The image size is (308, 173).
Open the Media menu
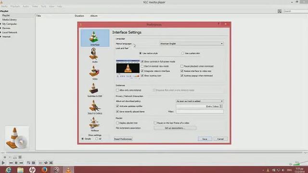coord(4,6)
